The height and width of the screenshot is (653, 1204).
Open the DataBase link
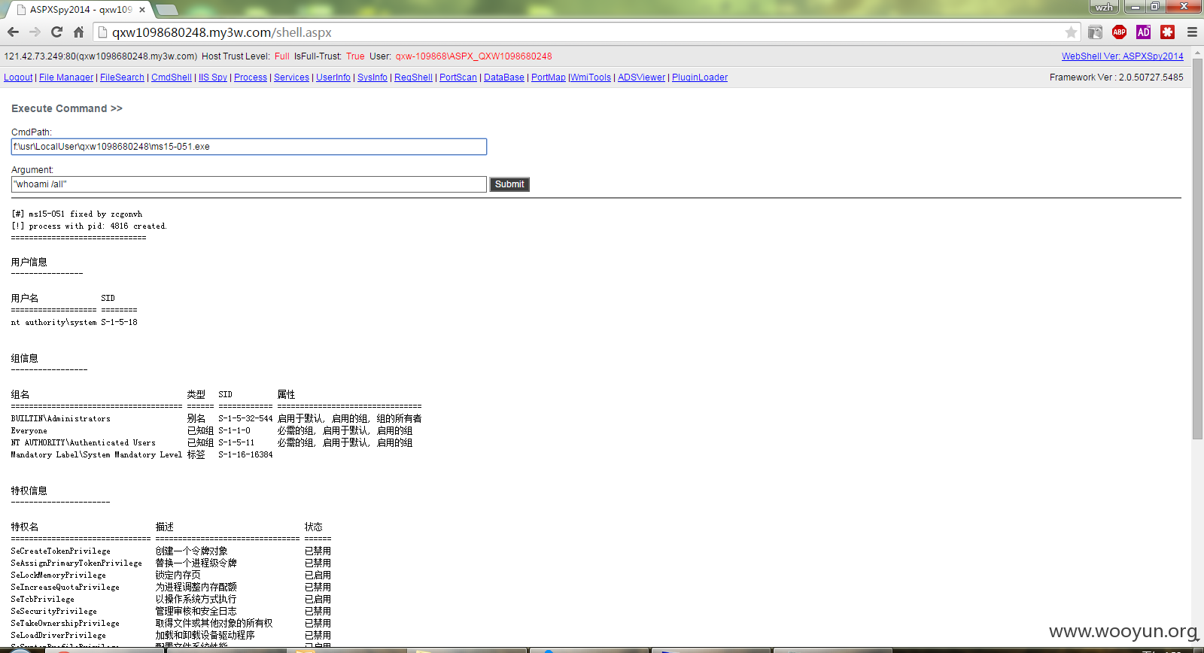click(x=504, y=77)
